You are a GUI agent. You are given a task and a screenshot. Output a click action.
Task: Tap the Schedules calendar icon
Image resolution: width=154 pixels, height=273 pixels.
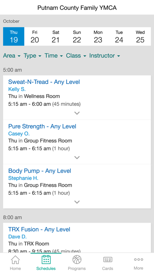click(x=46, y=260)
